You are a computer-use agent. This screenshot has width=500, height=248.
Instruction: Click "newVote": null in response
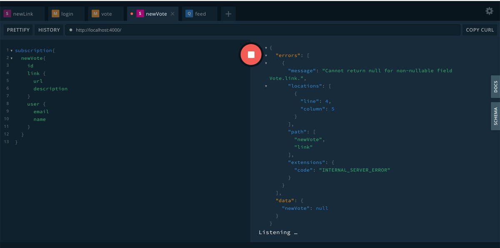[x=305, y=208]
